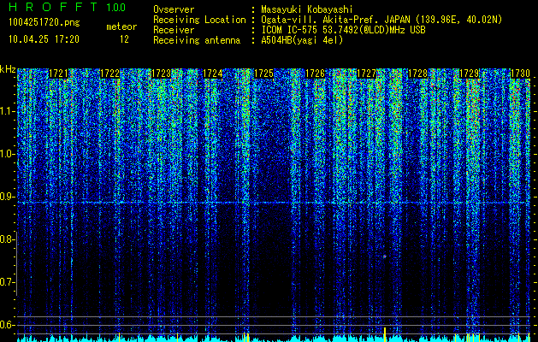Click the ICOM IC-575 receiver text
538x342 pixels.
343,30
